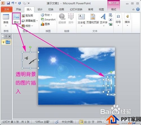
Task: Click the 表格 (Table) icon
Action: click(6, 17)
